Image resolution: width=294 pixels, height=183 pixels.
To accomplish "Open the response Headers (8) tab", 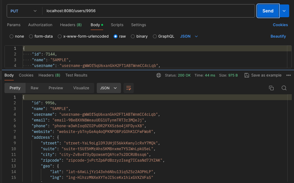I will [x=49, y=75].
